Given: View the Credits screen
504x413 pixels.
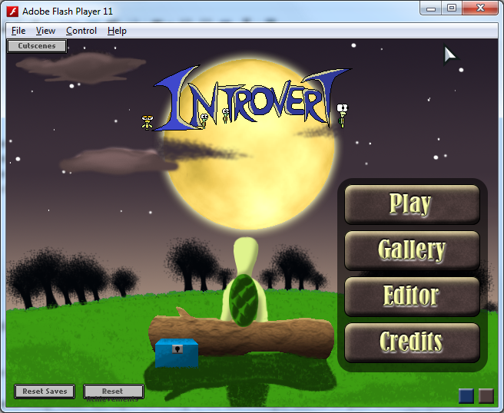Looking at the screenshot, I should [x=411, y=342].
